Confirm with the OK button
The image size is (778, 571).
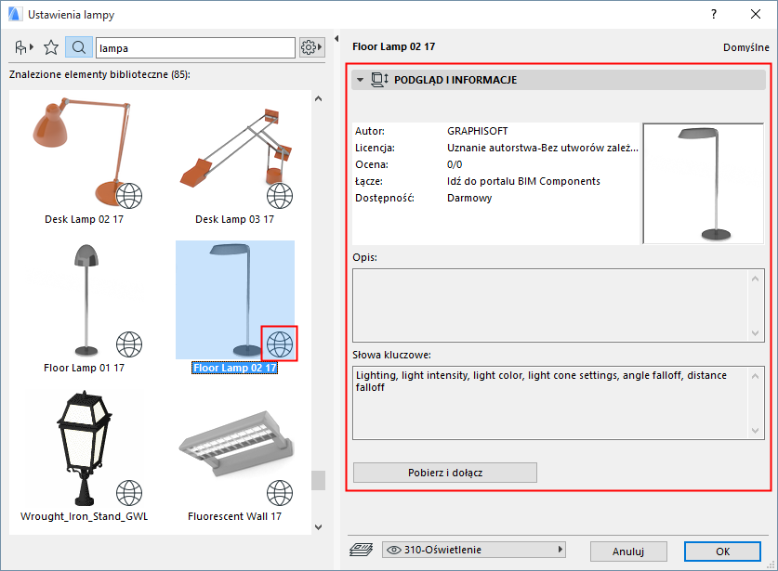[x=722, y=552]
